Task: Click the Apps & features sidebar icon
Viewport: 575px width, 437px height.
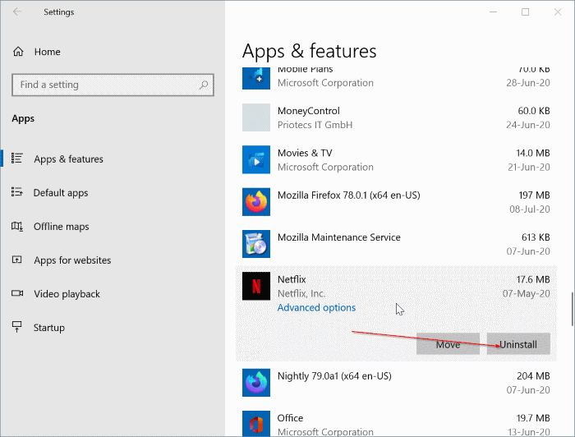Action: (17, 159)
